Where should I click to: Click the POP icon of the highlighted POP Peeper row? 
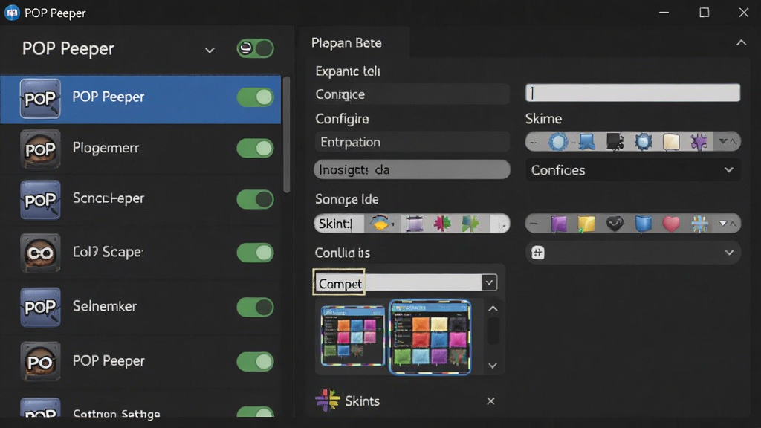click(40, 99)
